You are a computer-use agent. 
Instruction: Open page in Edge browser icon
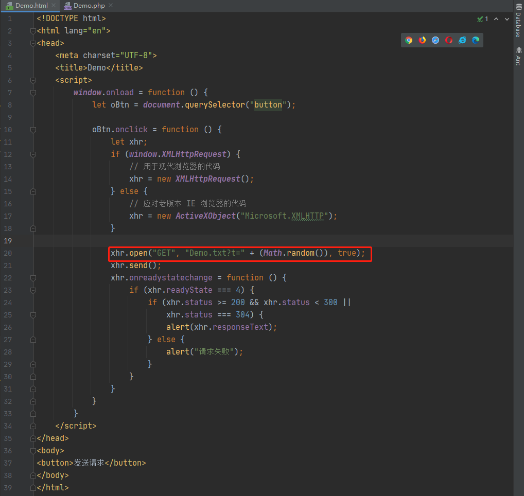(476, 41)
